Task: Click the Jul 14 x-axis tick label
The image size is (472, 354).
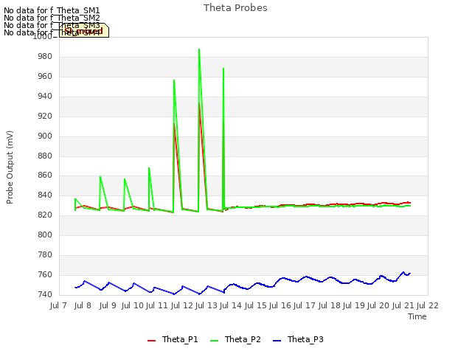Action: 231,306
